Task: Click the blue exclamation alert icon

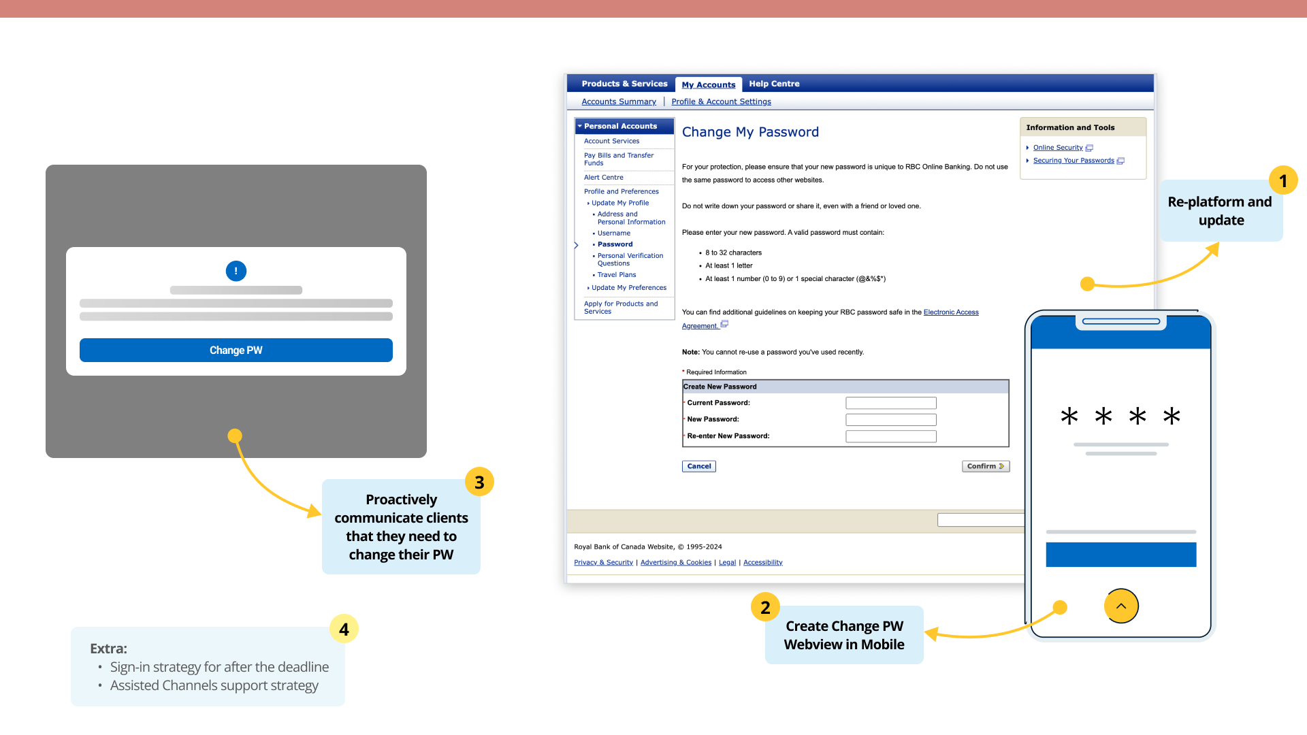Action: click(236, 271)
